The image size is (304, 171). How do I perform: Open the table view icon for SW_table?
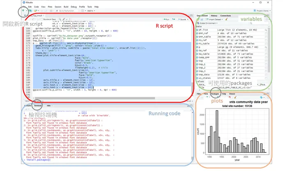point(266,54)
